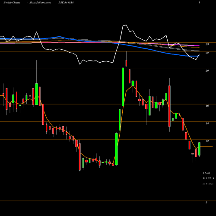Click the 12 price axis label
Viewport: 216px width, 216px height.
207,141
